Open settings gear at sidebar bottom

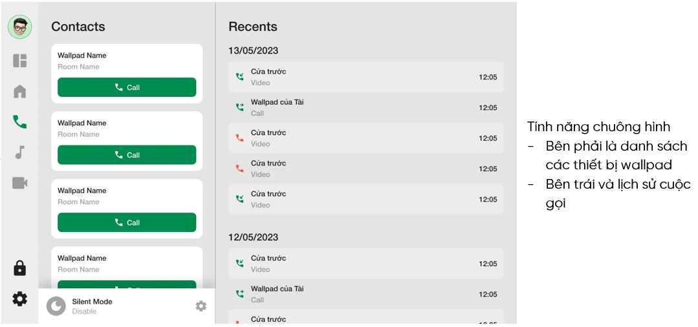(19, 299)
